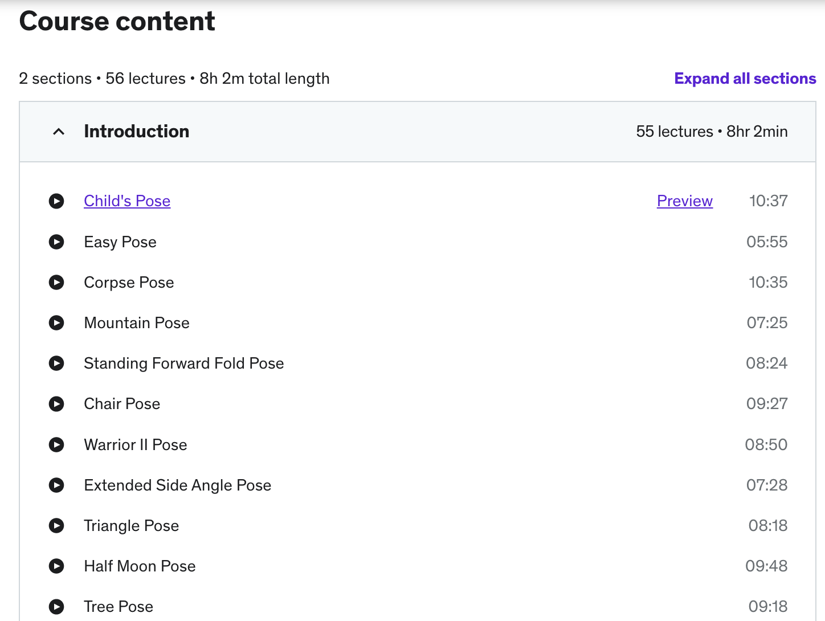
Task: Click the play icon beside Easy Pose
Action: tap(56, 242)
